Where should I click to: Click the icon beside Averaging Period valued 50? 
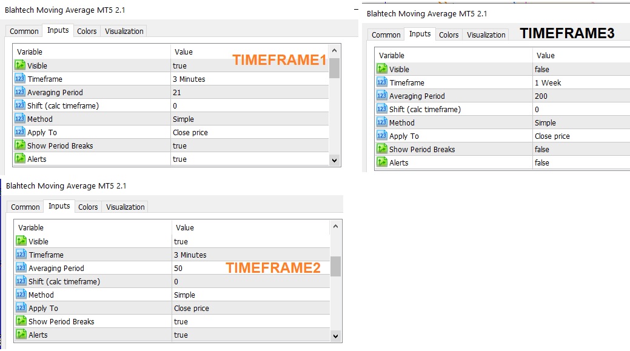(x=21, y=268)
